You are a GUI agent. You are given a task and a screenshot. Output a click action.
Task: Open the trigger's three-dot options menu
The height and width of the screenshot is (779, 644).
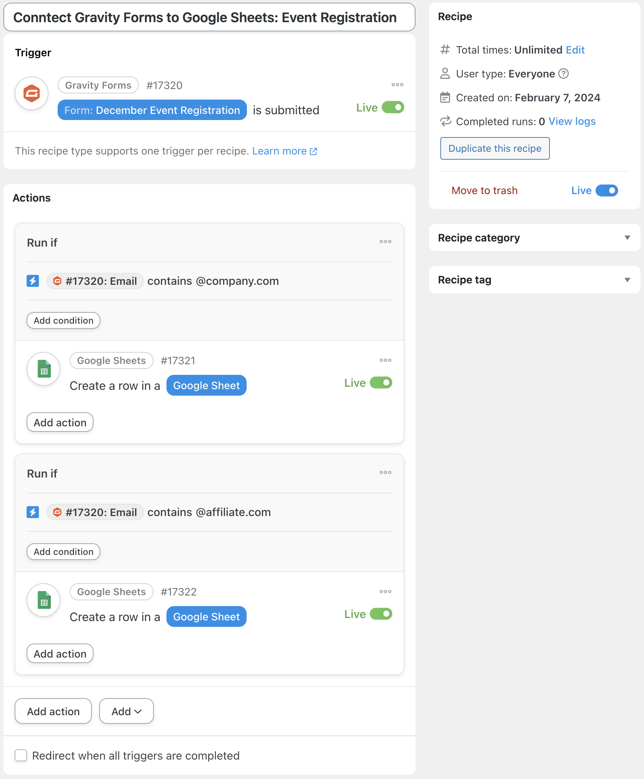coord(397,85)
